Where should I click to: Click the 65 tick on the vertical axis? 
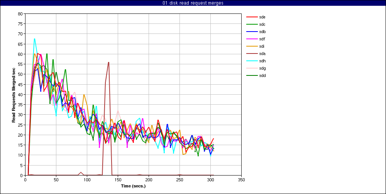20,44
